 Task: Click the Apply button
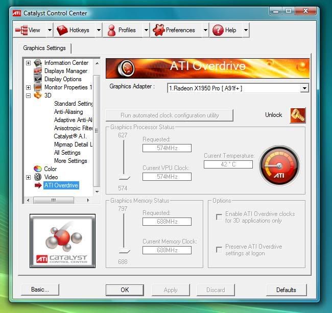pyautogui.click(x=171, y=290)
